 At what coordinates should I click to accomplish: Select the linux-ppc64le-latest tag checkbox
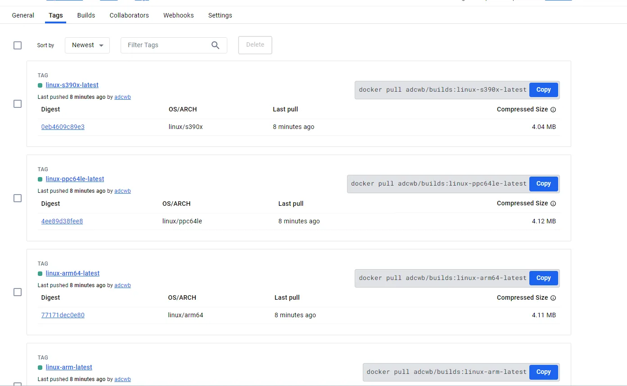tap(18, 198)
